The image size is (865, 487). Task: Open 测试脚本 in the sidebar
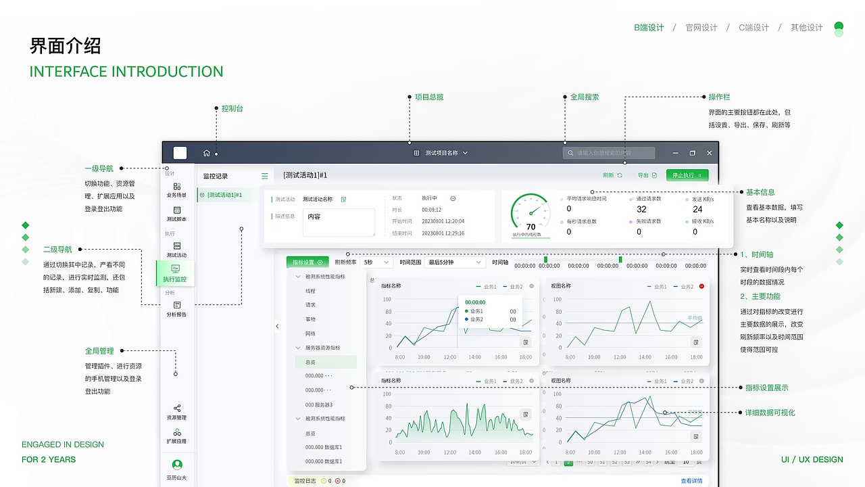(177, 214)
